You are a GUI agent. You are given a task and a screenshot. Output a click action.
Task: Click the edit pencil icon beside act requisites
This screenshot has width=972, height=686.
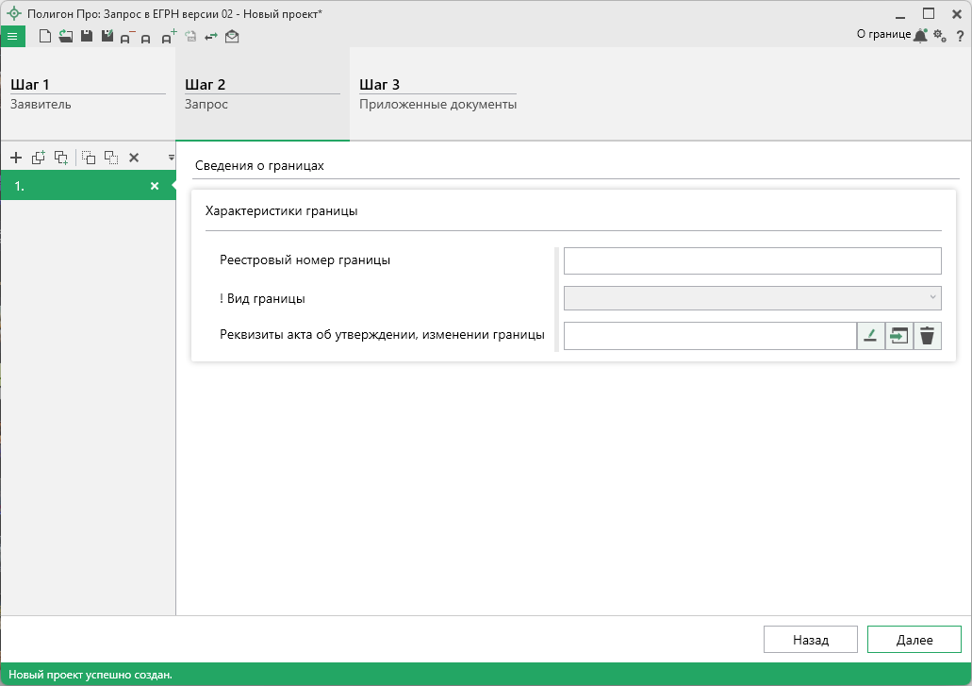(x=870, y=336)
